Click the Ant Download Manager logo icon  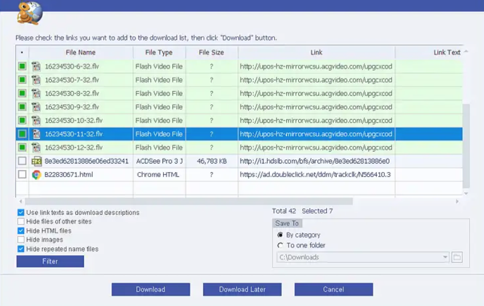30,13
